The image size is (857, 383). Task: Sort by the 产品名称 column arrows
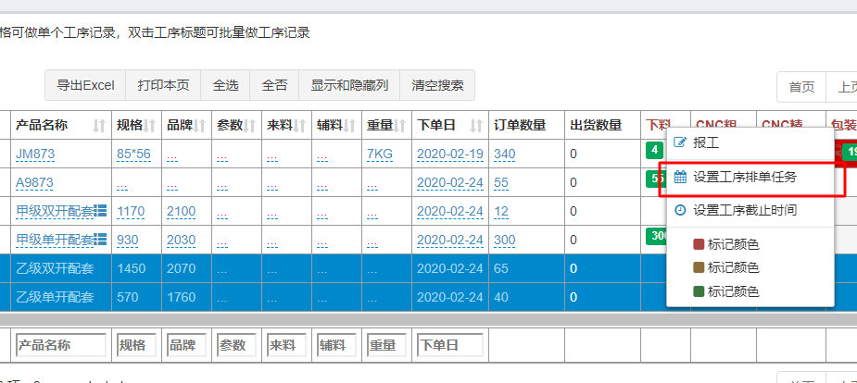pos(99,126)
